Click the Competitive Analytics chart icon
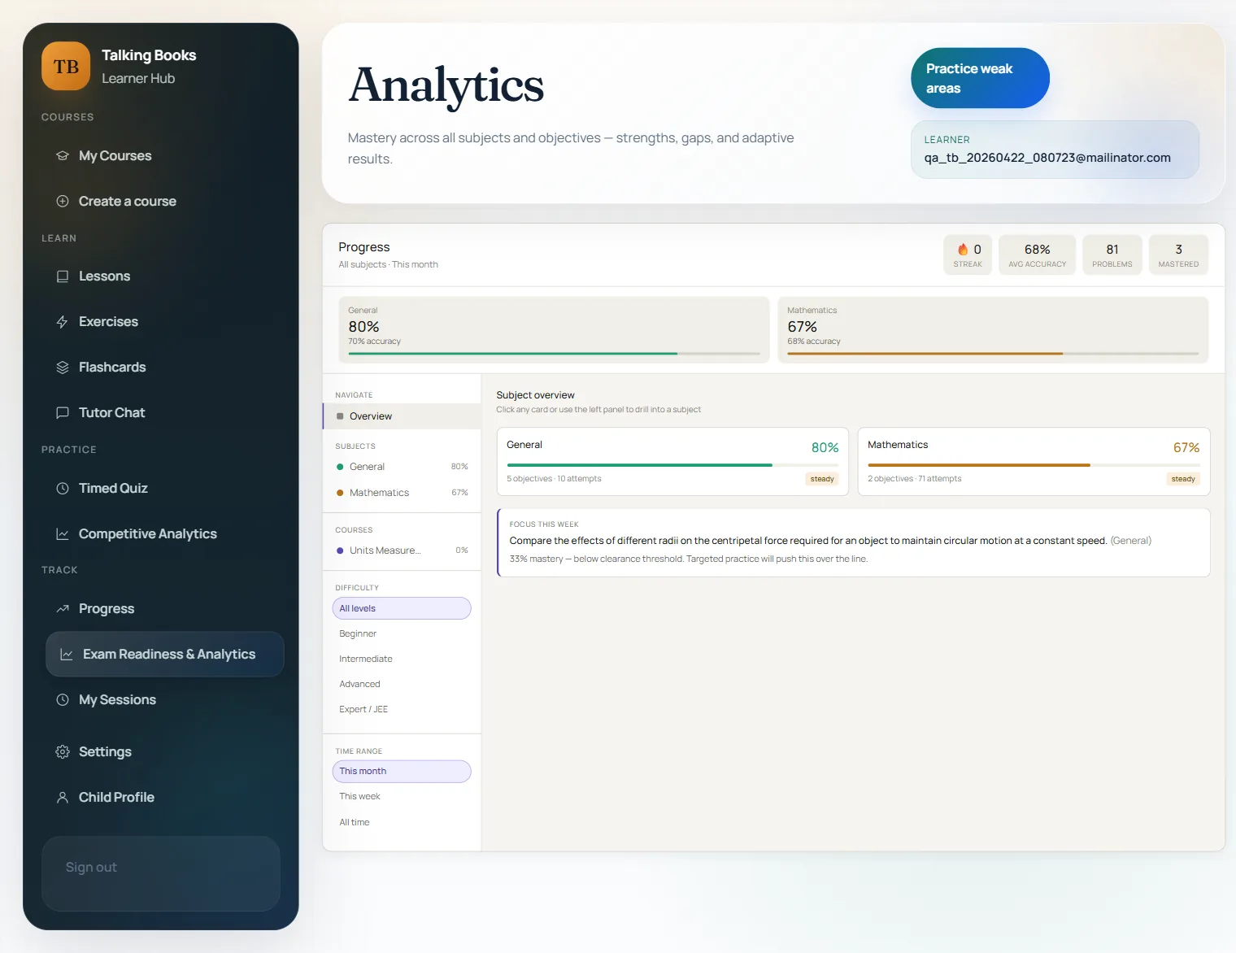The image size is (1236, 953). pyautogui.click(x=63, y=534)
